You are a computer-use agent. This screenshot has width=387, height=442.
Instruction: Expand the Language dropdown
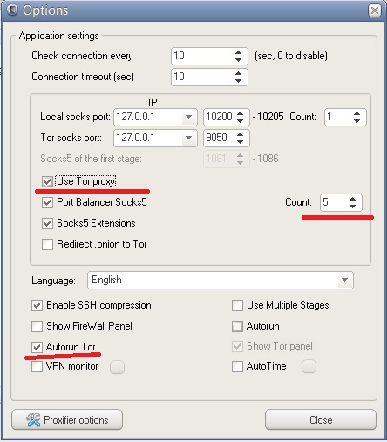pyautogui.click(x=344, y=280)
